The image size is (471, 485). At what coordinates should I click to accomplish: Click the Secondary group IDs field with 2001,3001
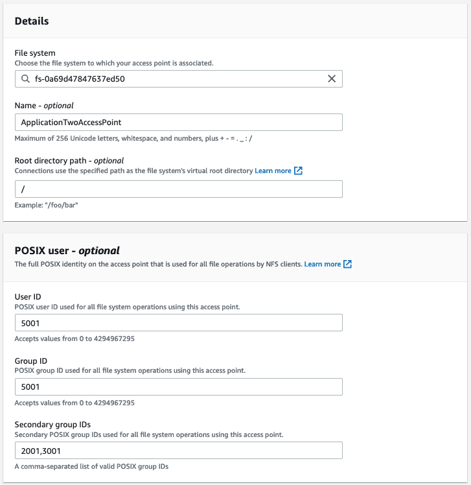pos(178,451)
